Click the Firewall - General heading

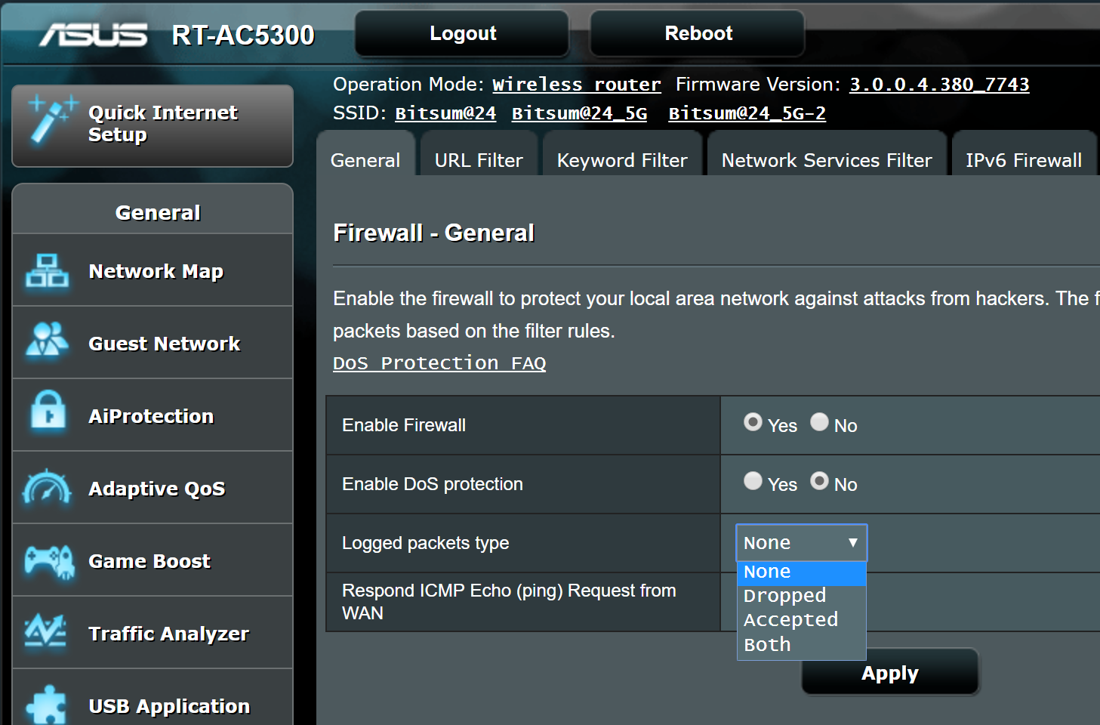433,233
